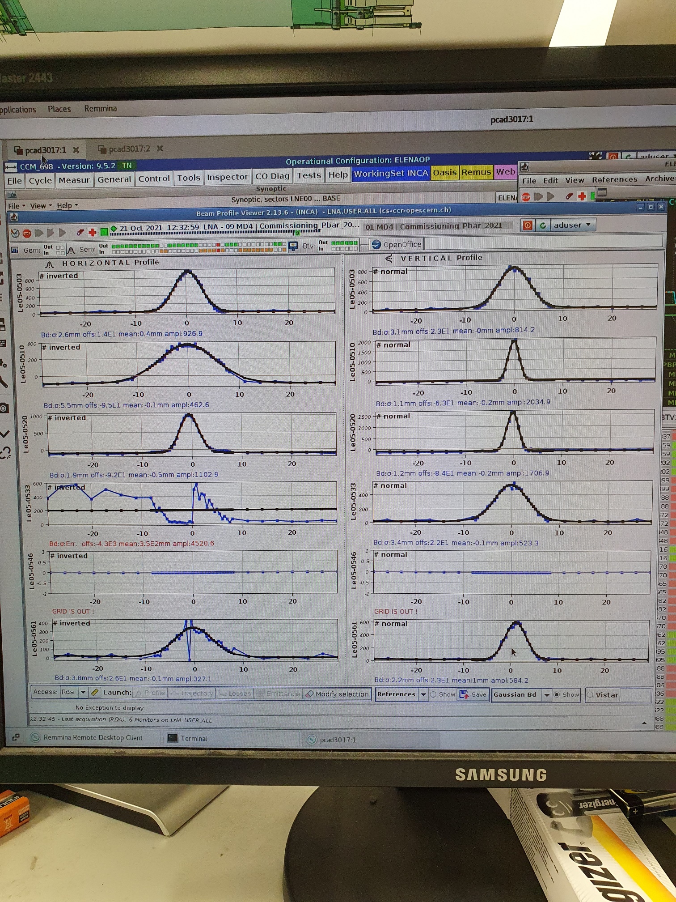Open the Remmina menu in top panel
Viewport: 676px width, 902px height.
[x=101, y=109]
